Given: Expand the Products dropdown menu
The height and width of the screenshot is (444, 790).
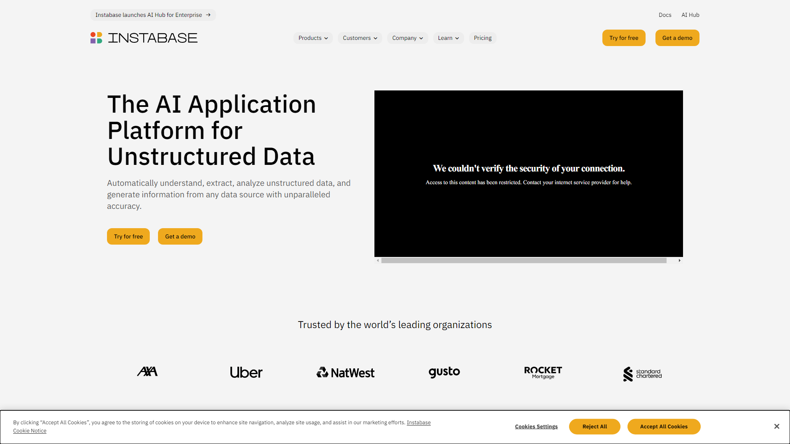Looking at the screenshot, I should 313,38.
